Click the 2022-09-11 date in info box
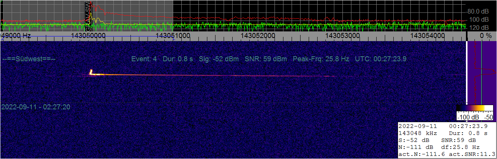This screenshot has height=159, width=497. [x=418, y=126]
